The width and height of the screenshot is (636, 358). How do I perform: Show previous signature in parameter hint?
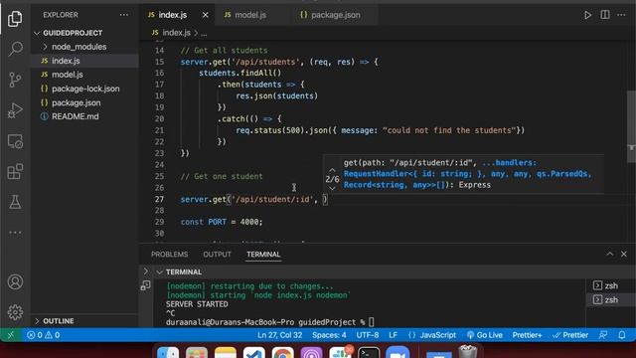pos(332,170)
